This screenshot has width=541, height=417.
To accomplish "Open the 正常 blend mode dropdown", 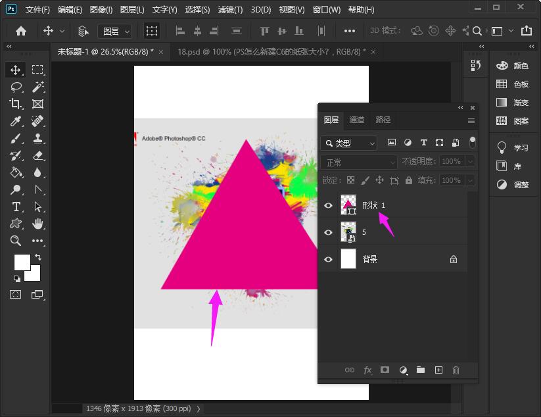I will coord(359,162).
